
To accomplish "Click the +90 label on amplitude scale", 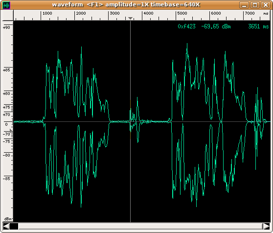I will pos(6,27).
